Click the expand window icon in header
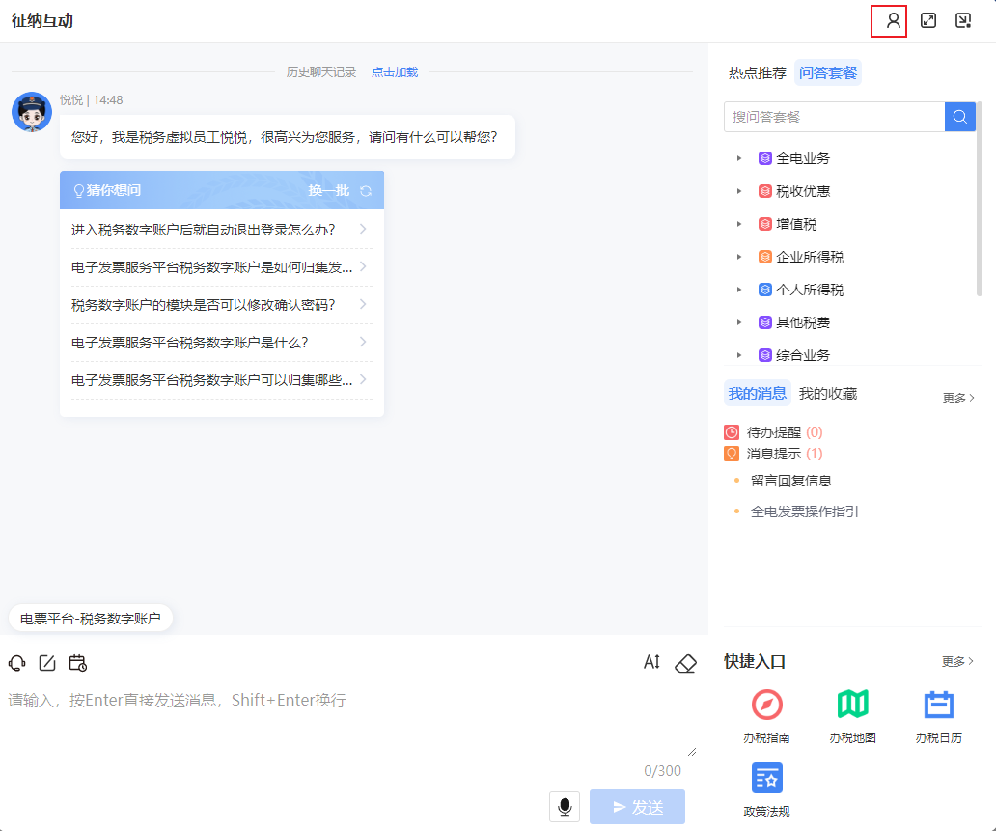This screenshot has width=996, height=831. 928,20
